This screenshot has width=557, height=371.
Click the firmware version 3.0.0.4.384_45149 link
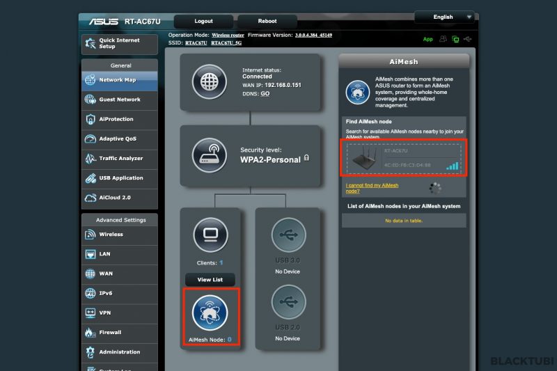(313, 35)
